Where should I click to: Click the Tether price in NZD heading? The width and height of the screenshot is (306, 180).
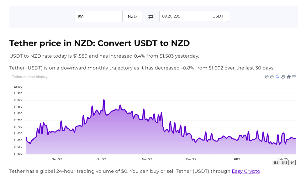[99, 43]
